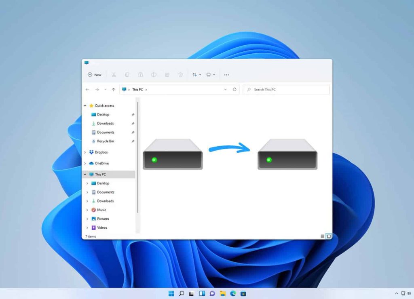This screenshot has width=414, height=299.
Task: Click the Share icon in the toolbar
Action: click(167, 75)
